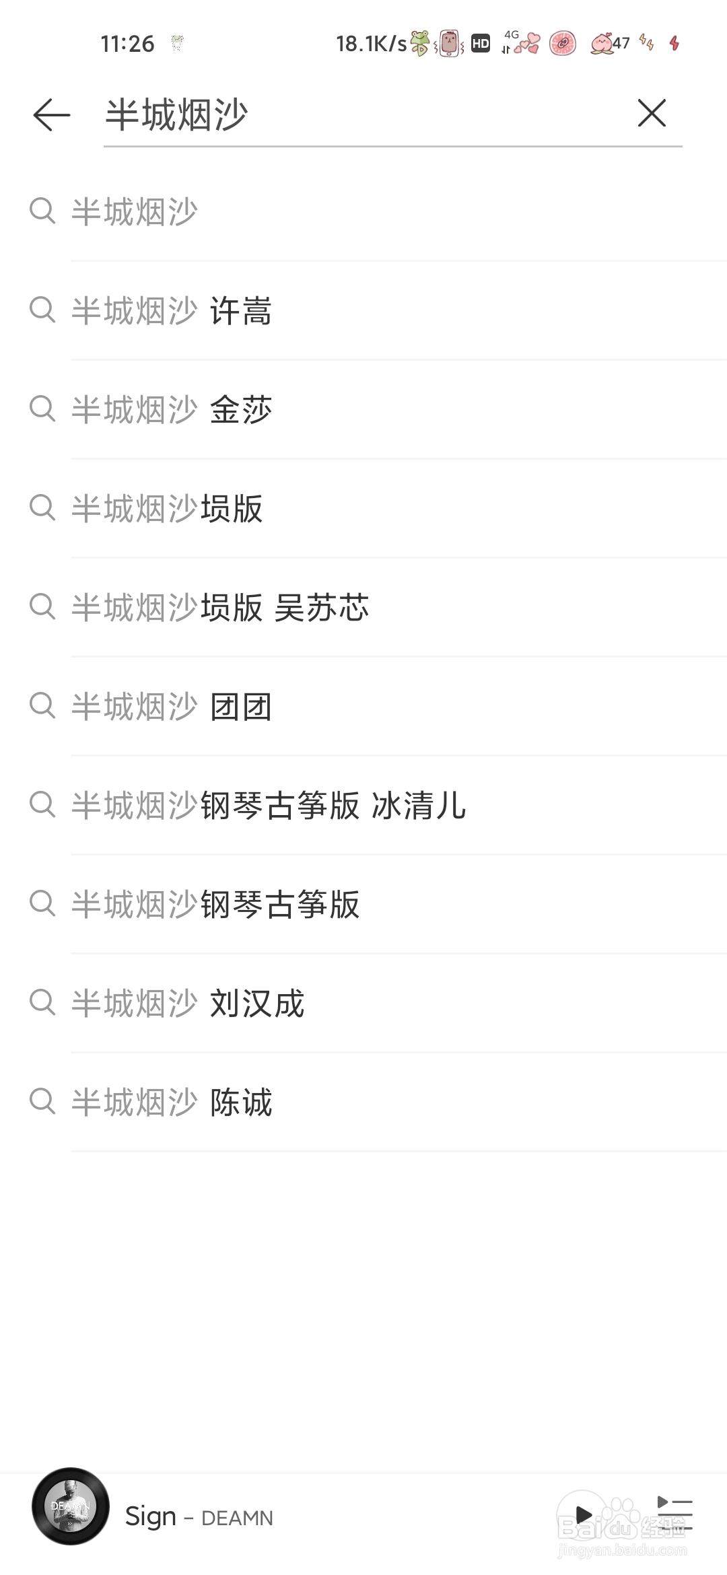The width and height of the screenshot is (727, 1575).
Task: Tap the DEAMN album cover thumbnail
Action: tap(71, 1506)
